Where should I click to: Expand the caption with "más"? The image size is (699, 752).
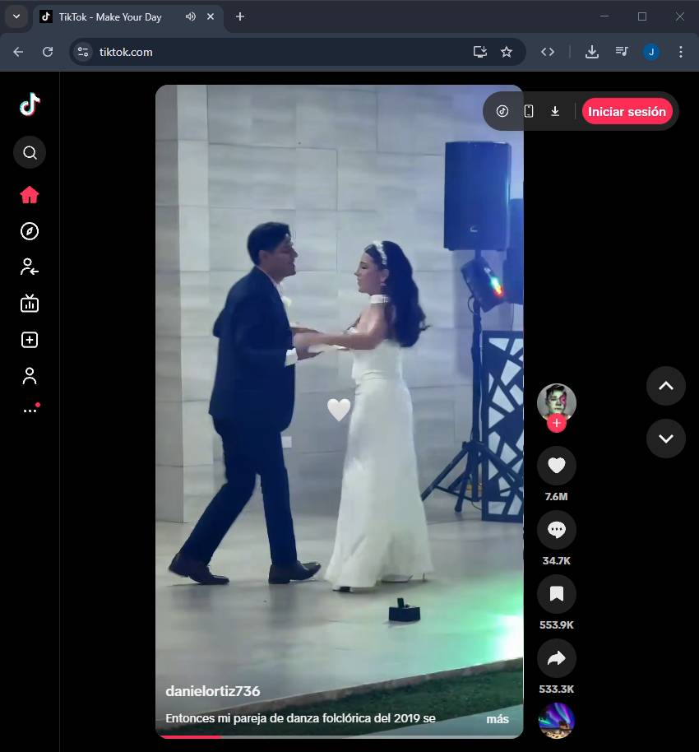(498, 719)
